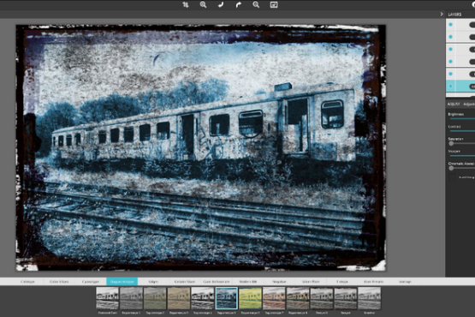Click the Saturation slider handle
Image resolution: width=475 pixels, height=317 pixels.
[451, 143]
